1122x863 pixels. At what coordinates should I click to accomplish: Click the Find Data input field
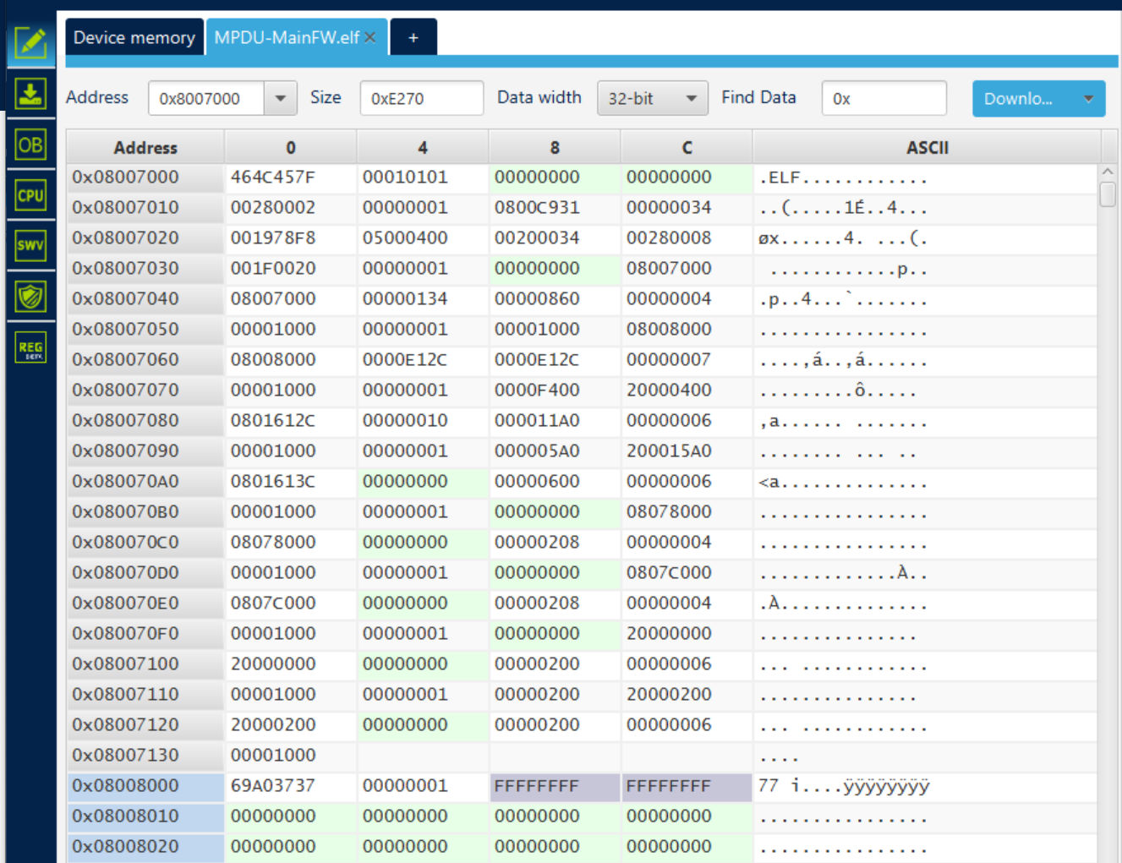pyautogui.click(x=884, y=98)
